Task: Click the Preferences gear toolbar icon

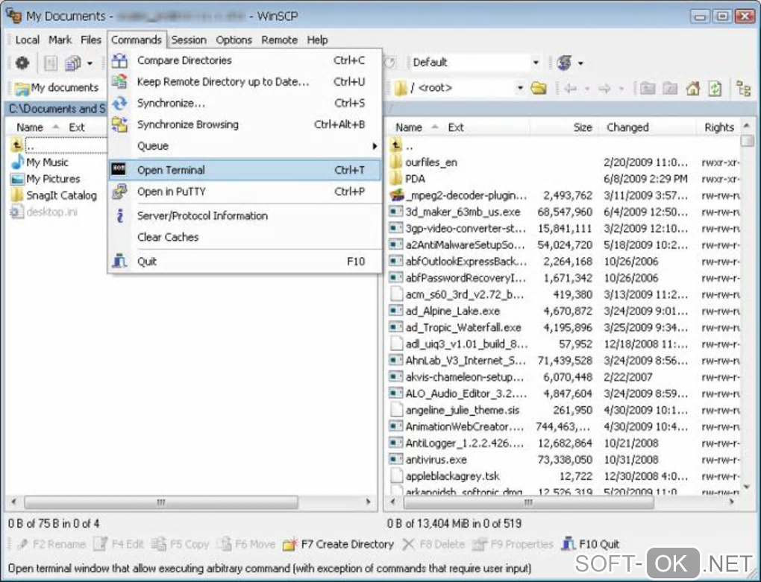Action: click(22, 63)
